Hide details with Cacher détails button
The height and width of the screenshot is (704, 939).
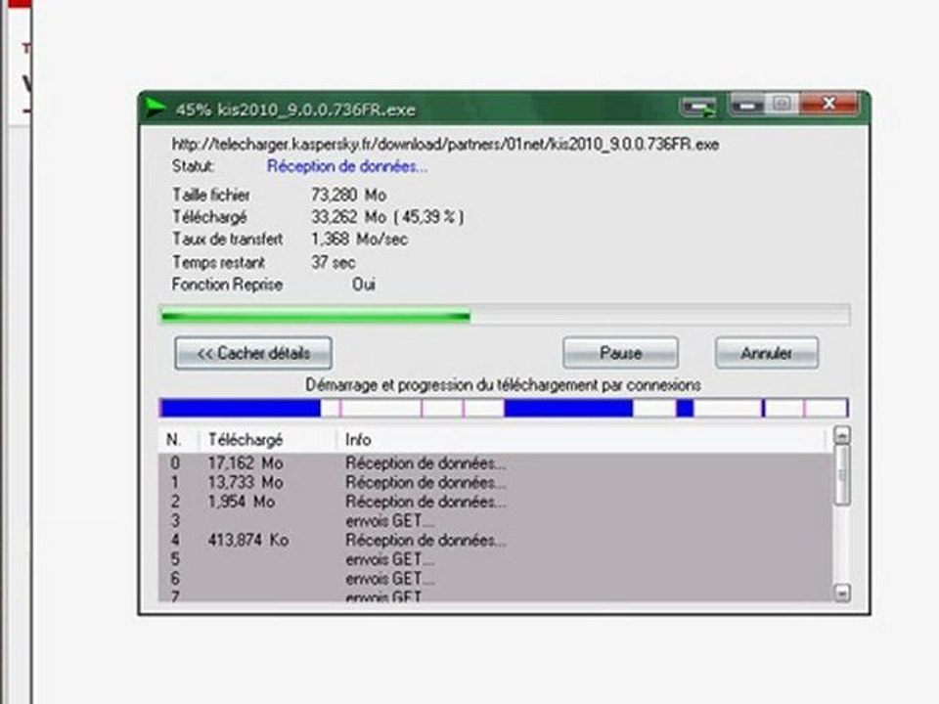click(253, 353)
